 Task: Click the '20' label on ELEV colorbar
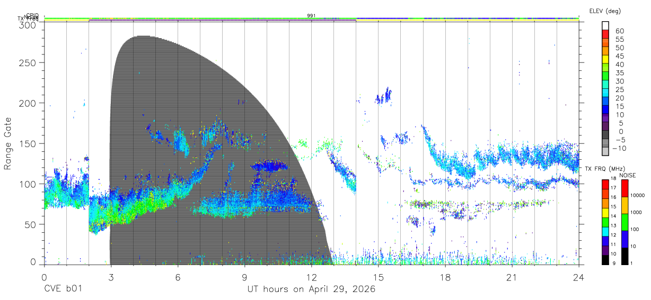(619, 98)
